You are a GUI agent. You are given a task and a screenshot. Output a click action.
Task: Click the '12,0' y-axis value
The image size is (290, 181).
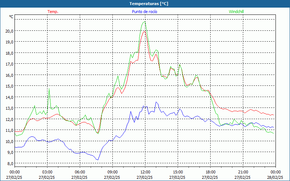pyautogui.click(x=9, y=119)
